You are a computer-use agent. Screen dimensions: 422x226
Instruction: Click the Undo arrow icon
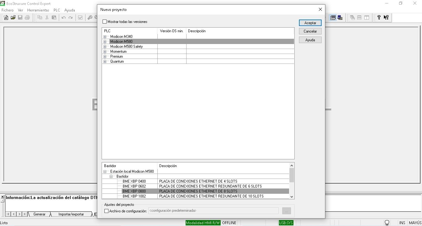[x=64, y=18]
